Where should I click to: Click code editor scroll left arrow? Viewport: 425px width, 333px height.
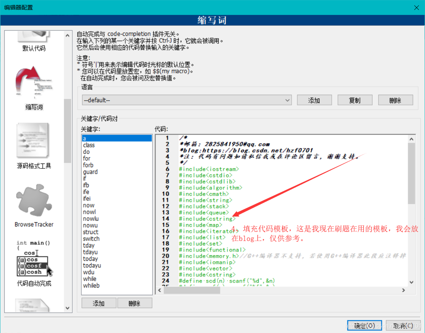pos(160,290)
